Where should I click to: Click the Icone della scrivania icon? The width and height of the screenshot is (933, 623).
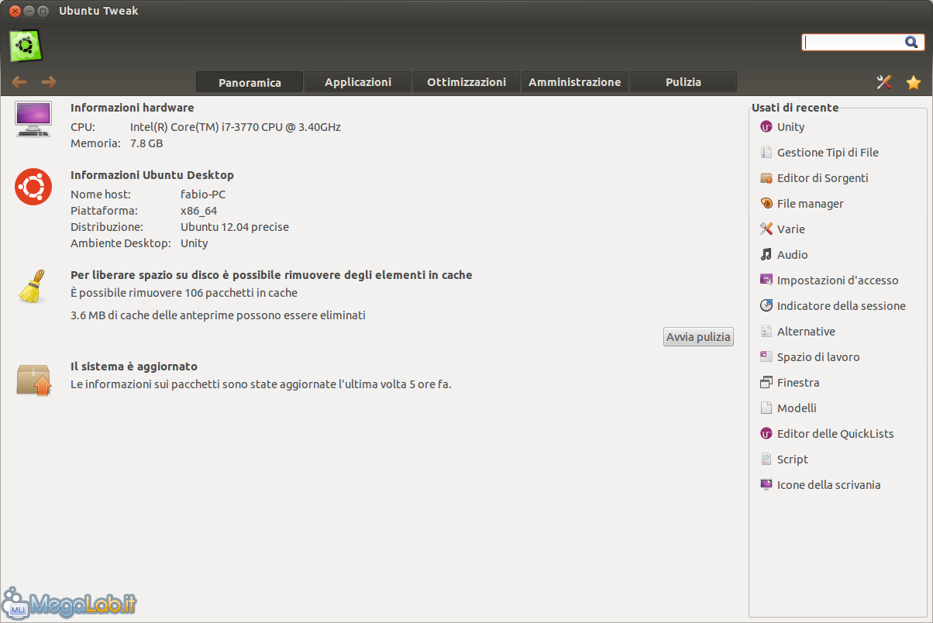pos(766,485)
